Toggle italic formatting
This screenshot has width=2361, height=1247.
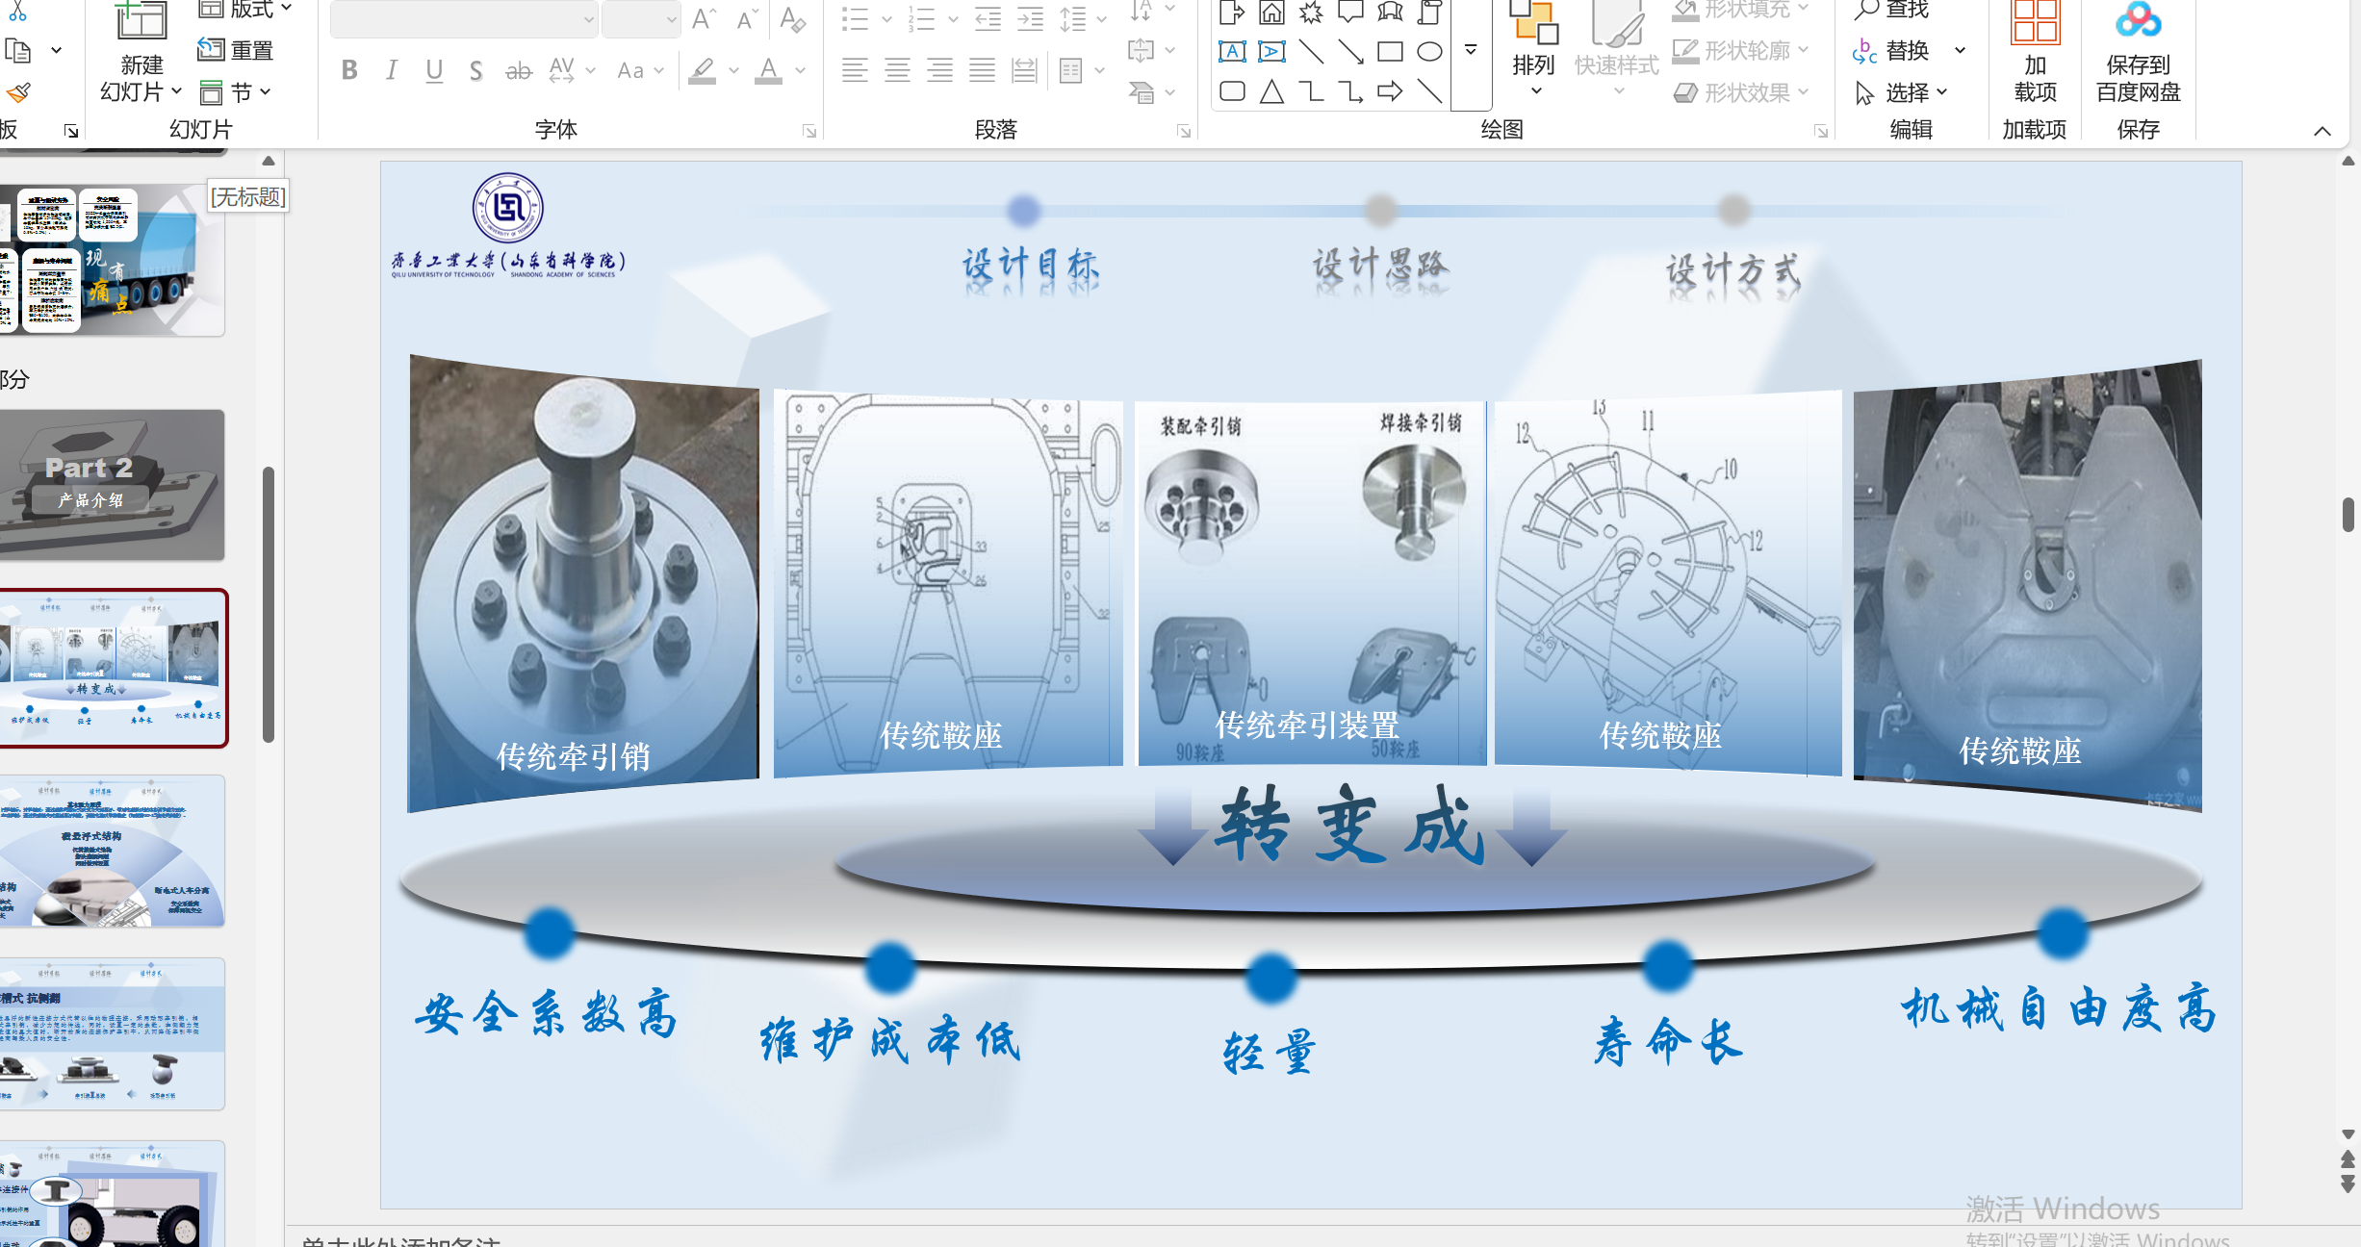point(392,70)
